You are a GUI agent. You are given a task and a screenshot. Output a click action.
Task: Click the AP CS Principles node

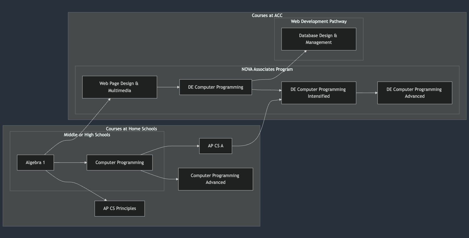(x=119, y=209)
